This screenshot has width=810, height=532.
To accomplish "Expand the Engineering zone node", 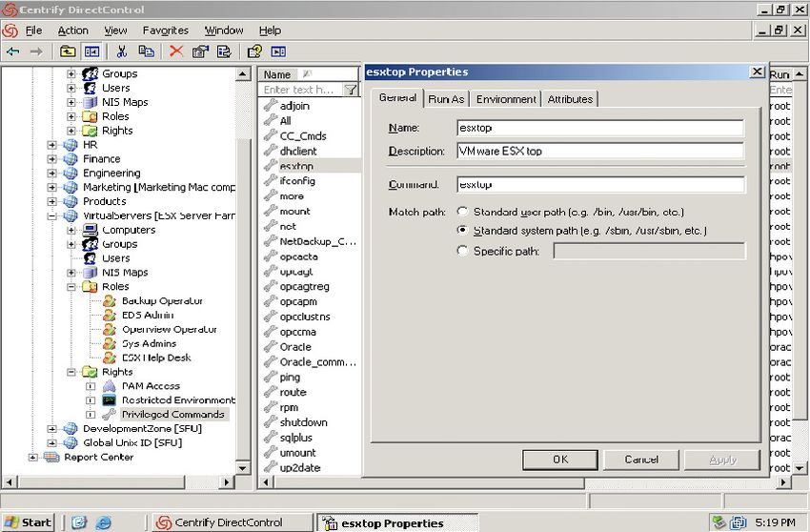I will coord(51,174).
